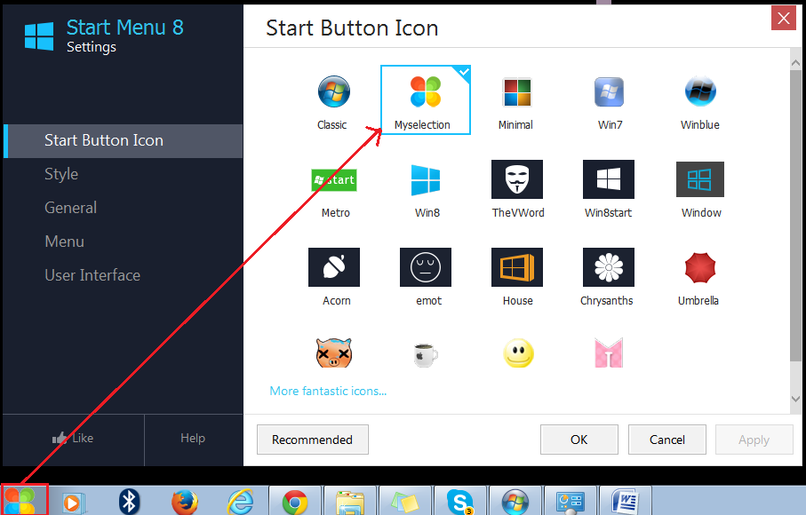Select the Win8start icon

609,179
